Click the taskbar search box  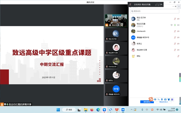coord(69,110)
